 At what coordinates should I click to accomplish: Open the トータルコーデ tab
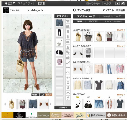112,16
